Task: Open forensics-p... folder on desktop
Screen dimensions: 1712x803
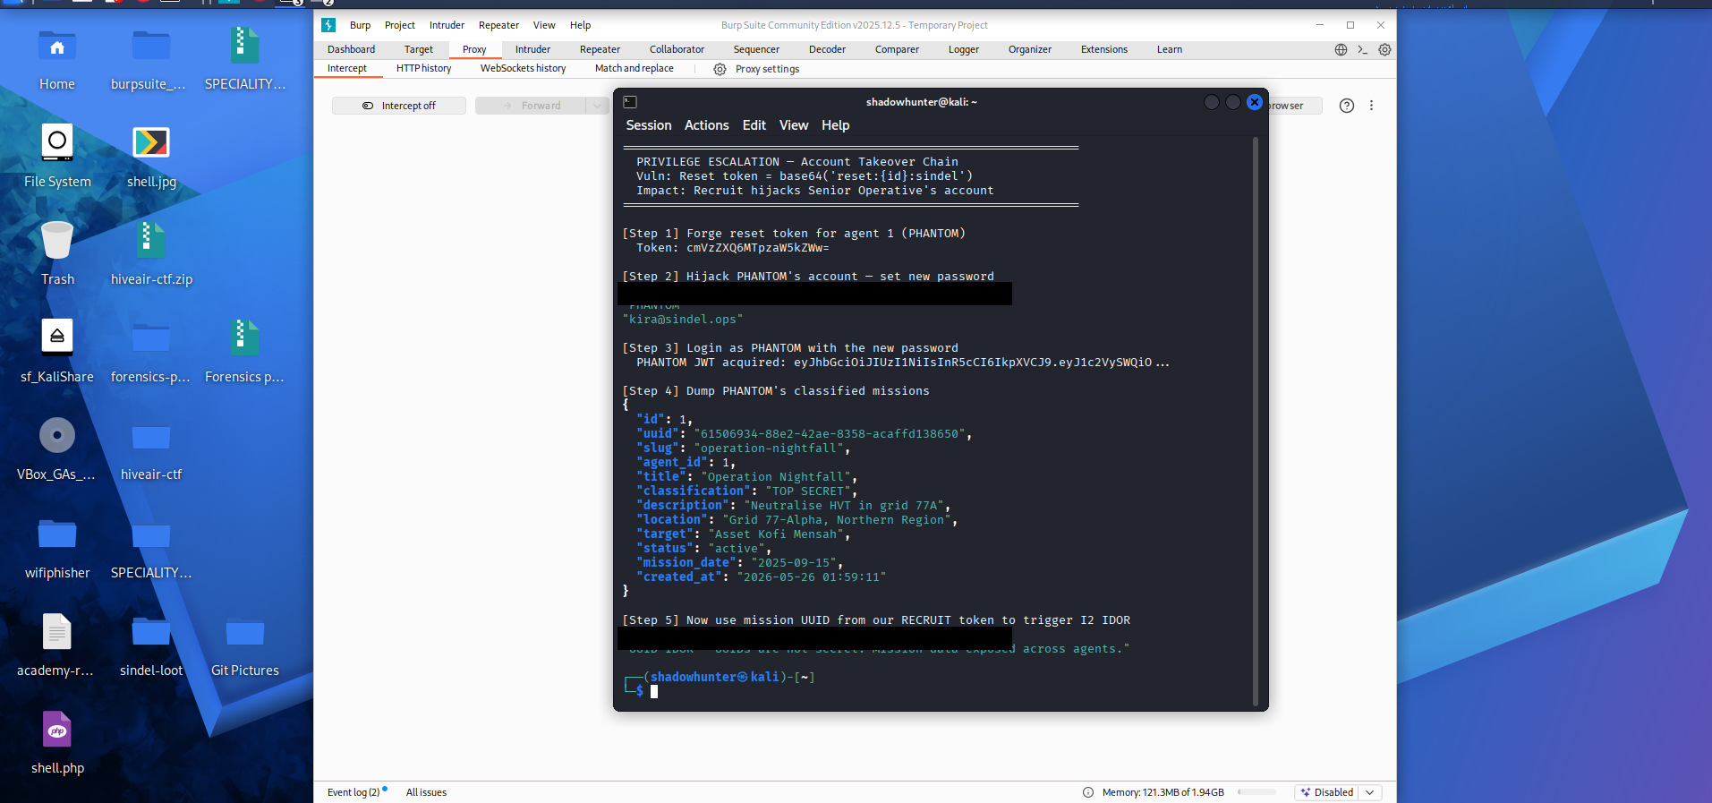Action: click(150, 339)
